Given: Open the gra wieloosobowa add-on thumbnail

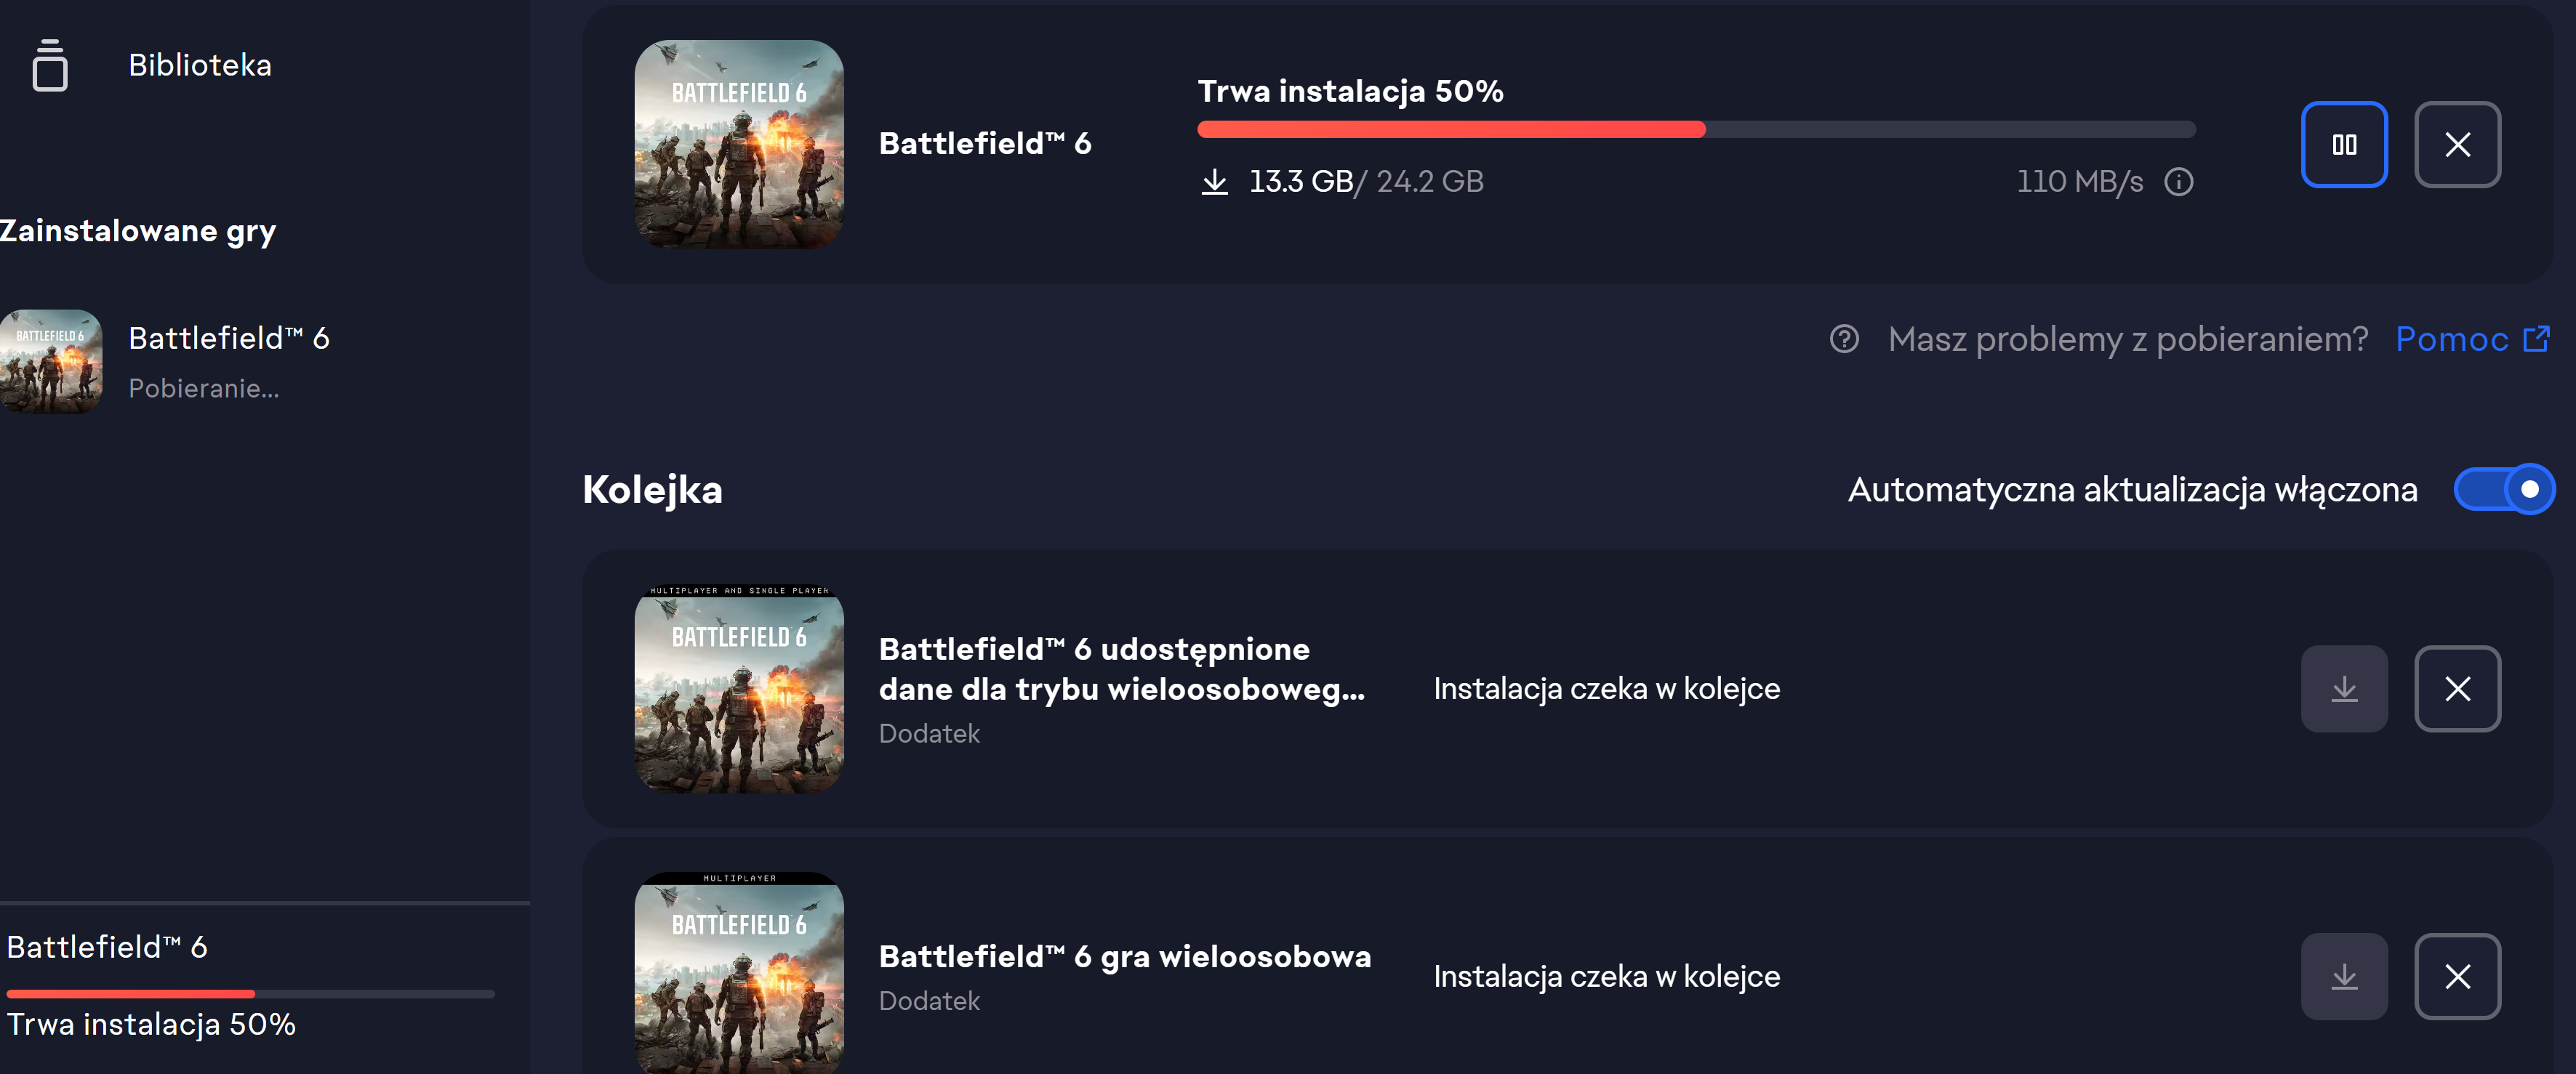Looking at the screenshot, I should point(739,974).
